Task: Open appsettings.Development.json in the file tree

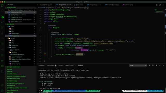Action: coord(21,59)
